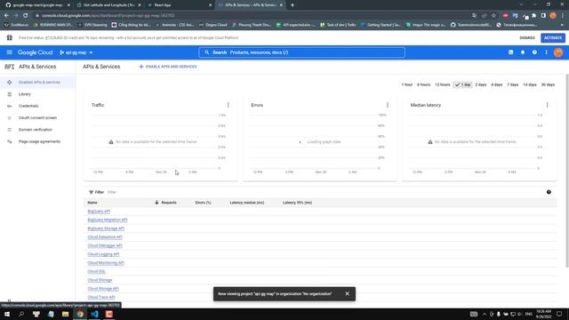Click the search products and resources field

[301, 52]
